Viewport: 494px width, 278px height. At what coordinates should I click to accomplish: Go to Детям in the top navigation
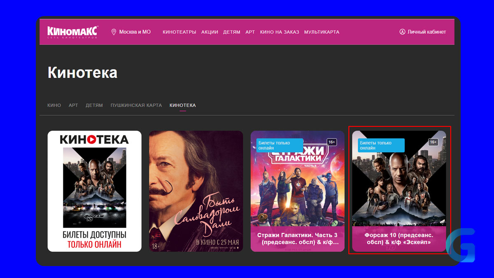tap(232, 32)
